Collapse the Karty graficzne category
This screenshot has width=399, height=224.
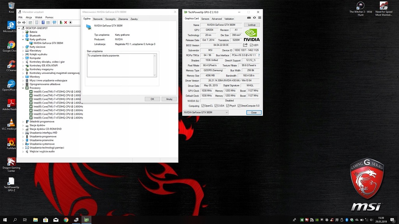(23, 39)
